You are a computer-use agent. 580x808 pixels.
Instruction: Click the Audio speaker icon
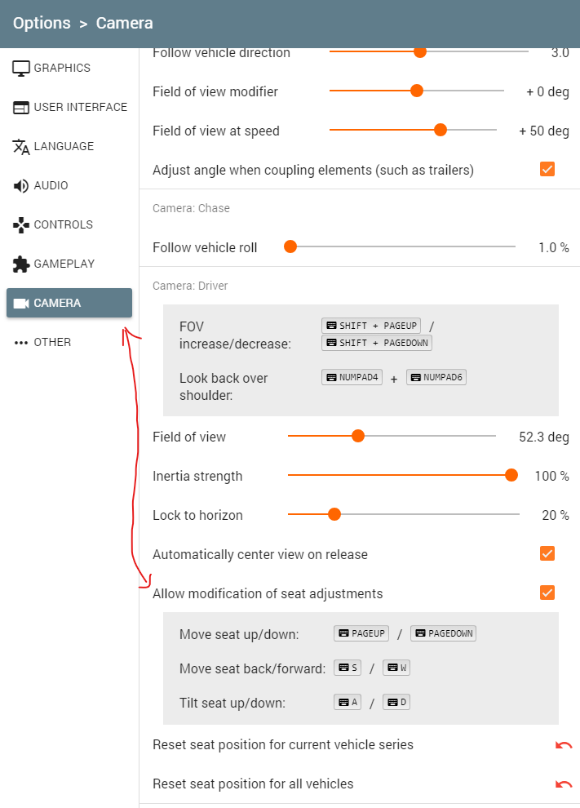[21, 185]
